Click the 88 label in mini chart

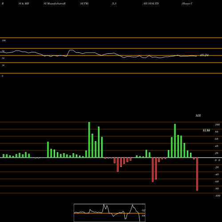coord(143,216)
